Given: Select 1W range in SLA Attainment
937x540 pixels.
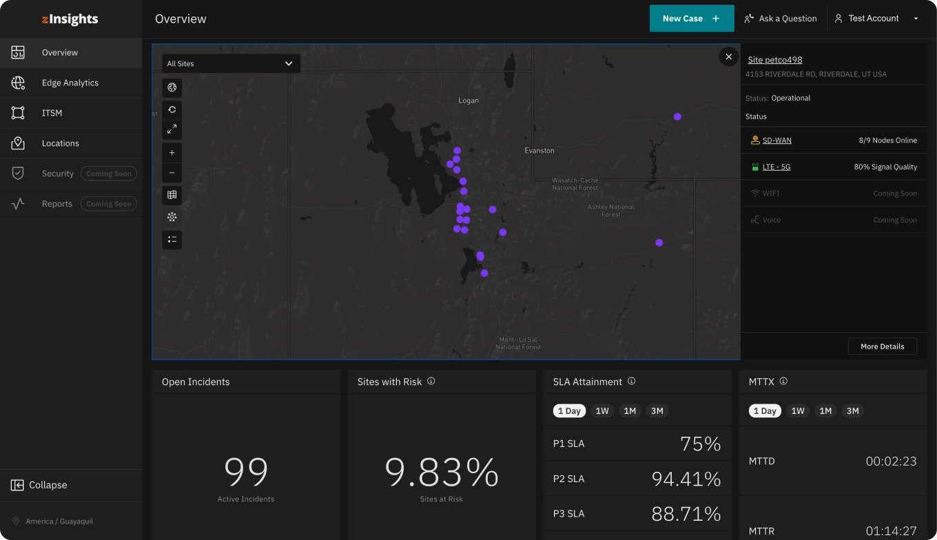Looking at the screenshot, I should click(x=602, y=411).
